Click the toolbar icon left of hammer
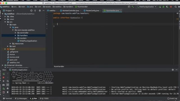 click(x=129, y=7)
